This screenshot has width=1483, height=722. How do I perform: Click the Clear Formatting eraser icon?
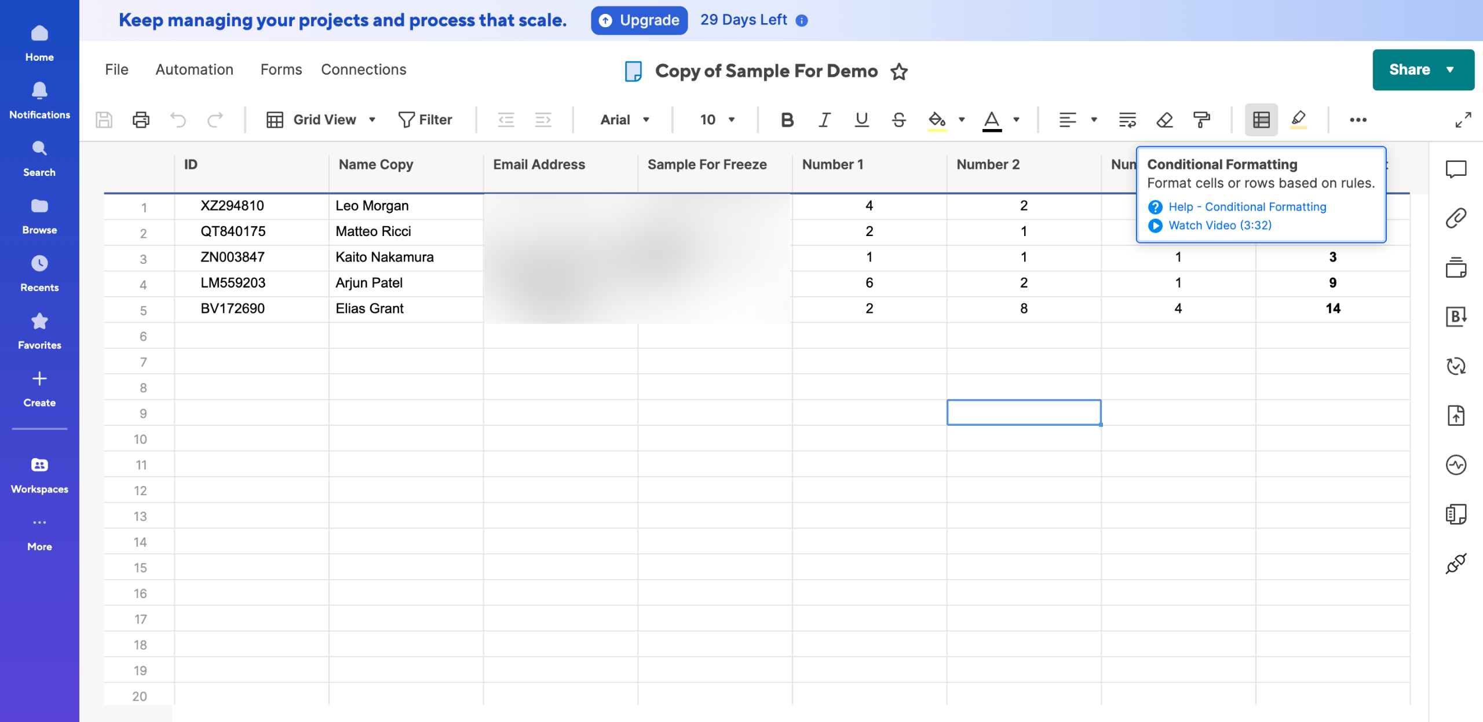(1164, 120)
